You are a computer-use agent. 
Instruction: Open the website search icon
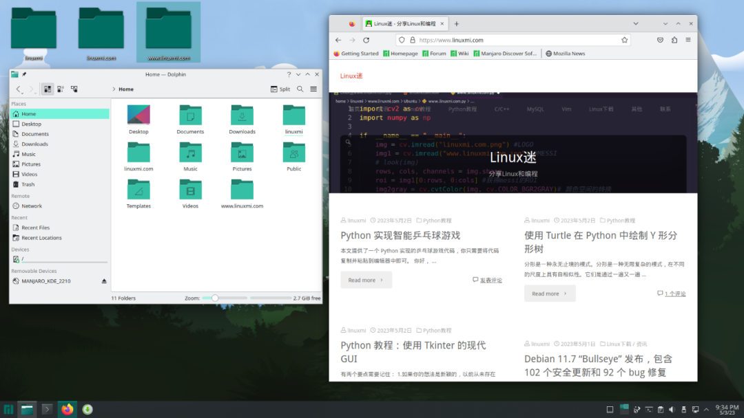click(x=348, y=142)
